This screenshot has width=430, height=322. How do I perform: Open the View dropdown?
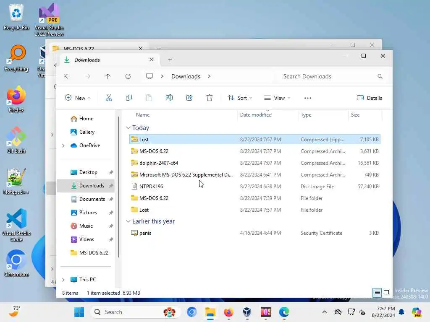277,98
